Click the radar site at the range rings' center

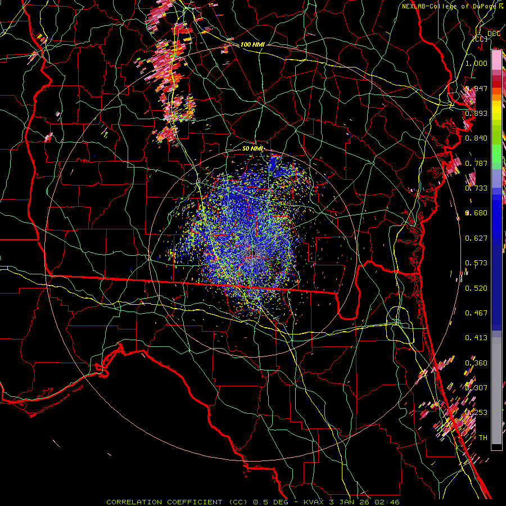253,252
